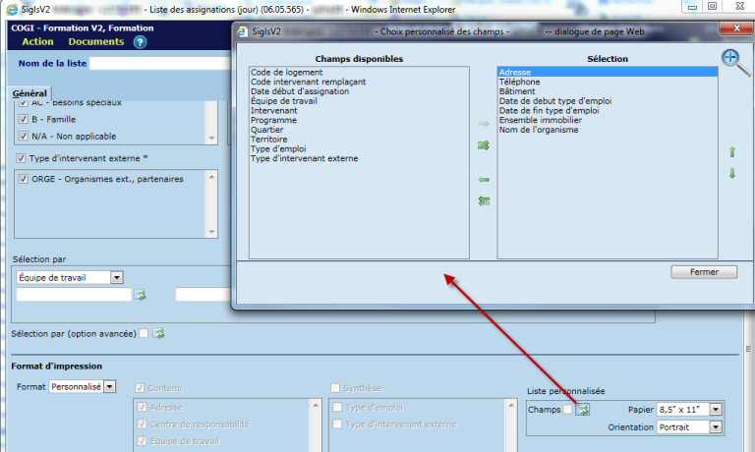Expand the Équipe de travail dropdown
This screenshot has height=452, width=755.
pos(117,278)
